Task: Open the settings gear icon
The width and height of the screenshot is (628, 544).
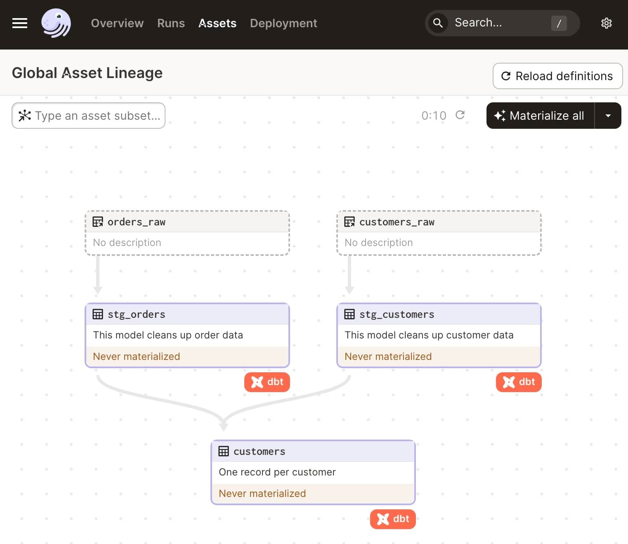Action: 606,23
